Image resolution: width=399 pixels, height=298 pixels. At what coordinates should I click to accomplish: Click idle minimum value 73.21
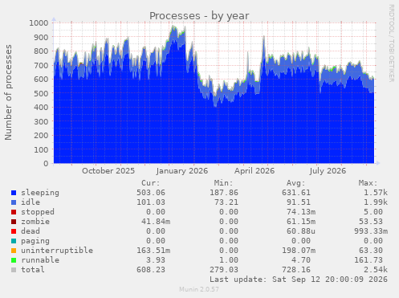(x=226, y=202)
